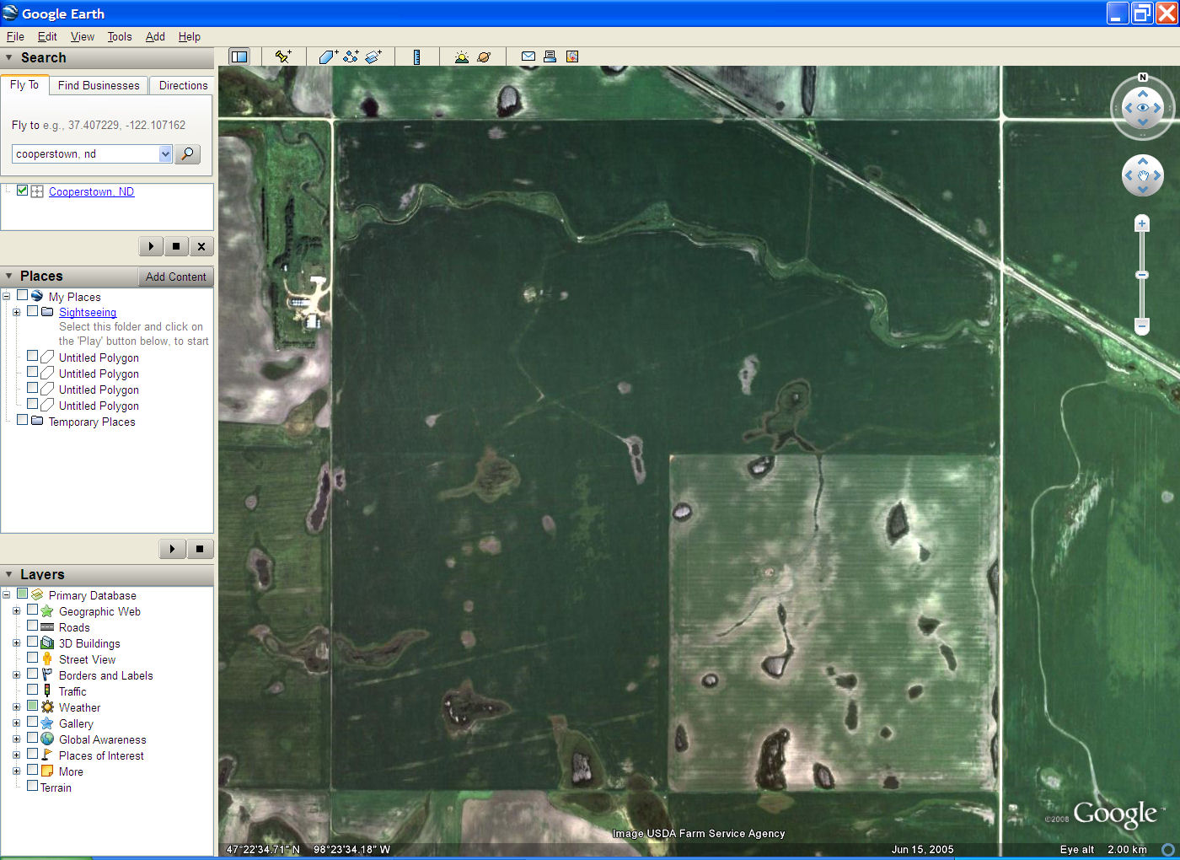This screenshot has width=1180, height=860.
Task: Click the streaming status indicator icon
Action: pos(1168,850)
